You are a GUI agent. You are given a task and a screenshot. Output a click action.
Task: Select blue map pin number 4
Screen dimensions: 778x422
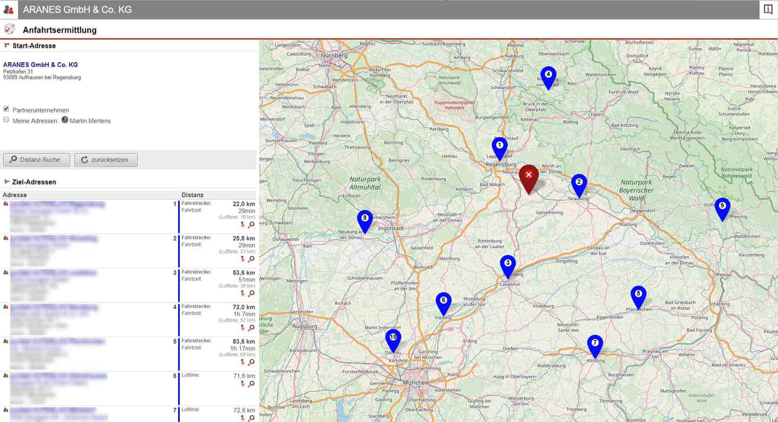pos(548,77)
